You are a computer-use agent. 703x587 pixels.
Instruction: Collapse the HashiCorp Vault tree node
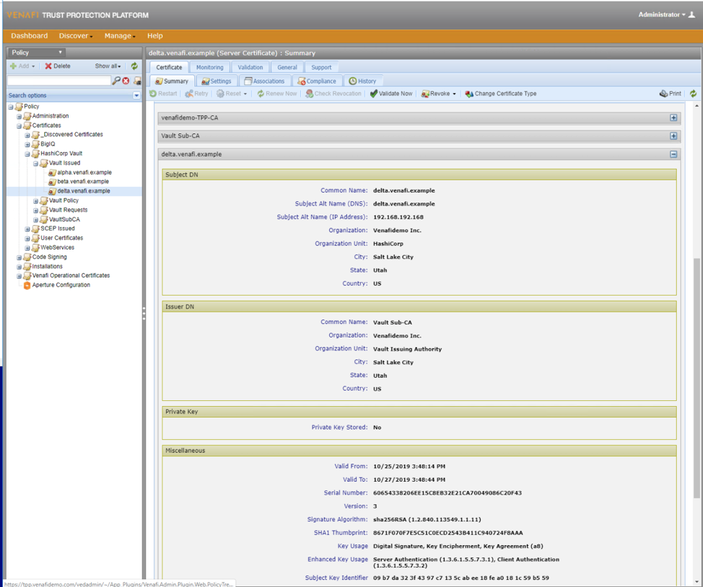click(27, 154)
